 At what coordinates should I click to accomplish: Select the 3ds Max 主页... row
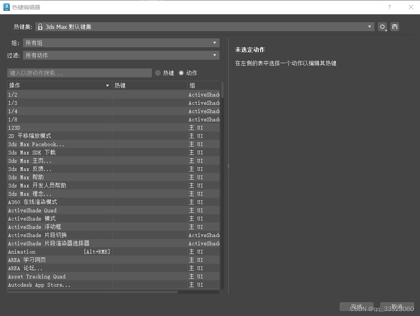click(x=113, y=161)
